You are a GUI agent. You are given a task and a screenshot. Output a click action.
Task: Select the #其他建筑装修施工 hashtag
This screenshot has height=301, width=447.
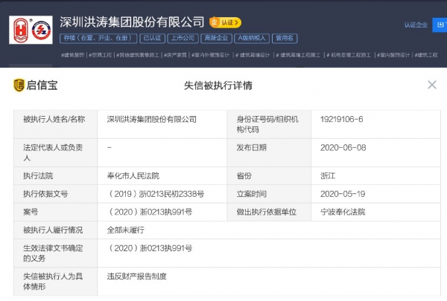137,55
